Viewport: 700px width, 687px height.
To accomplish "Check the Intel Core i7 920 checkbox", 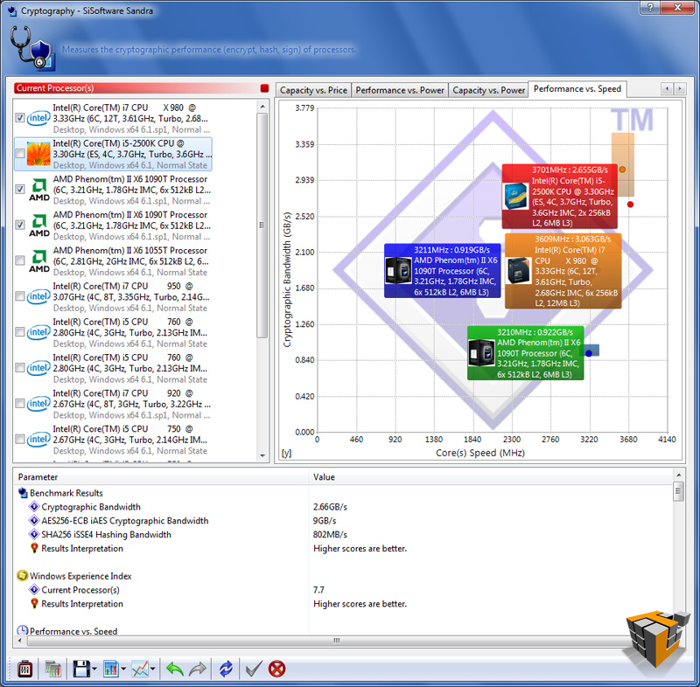I will tap(19, 404).
